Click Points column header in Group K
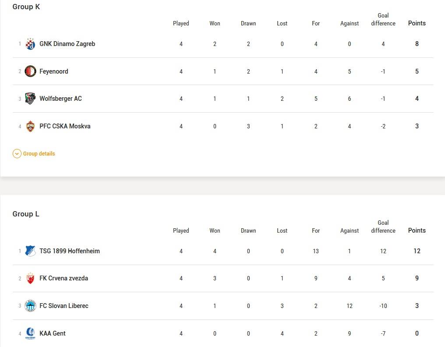 point(417,23)
